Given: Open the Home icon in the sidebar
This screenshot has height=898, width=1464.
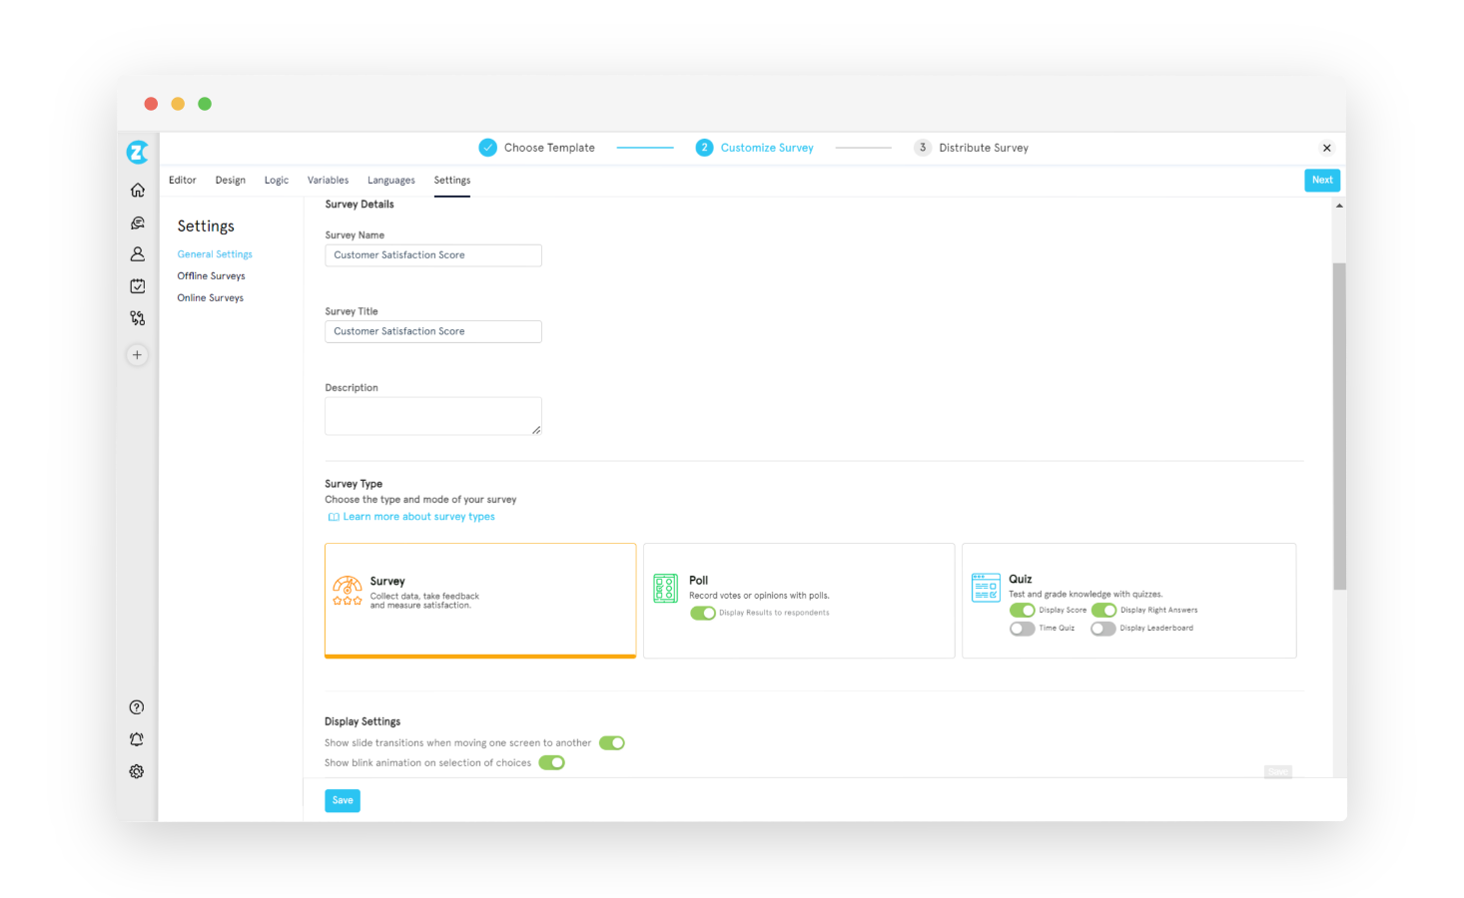Looking at the screenshot, I should 137,190.
